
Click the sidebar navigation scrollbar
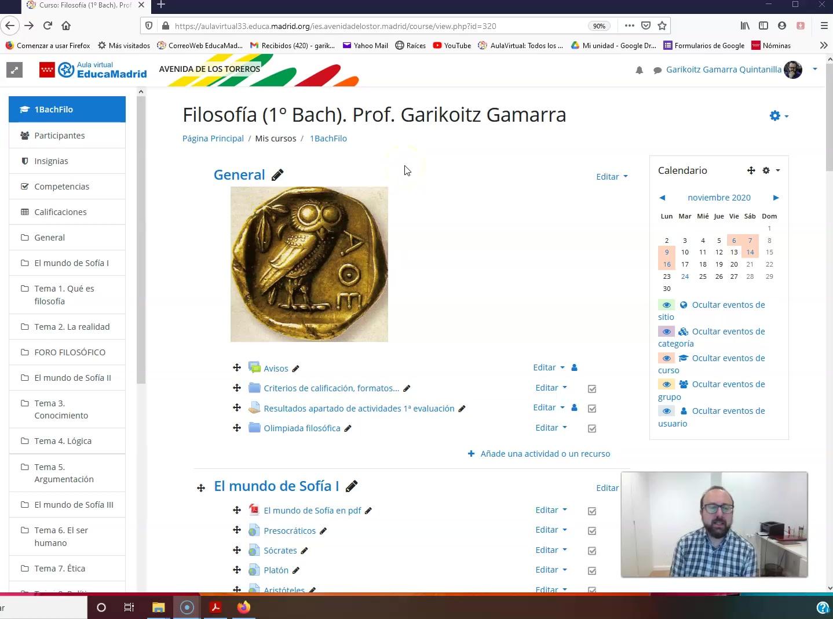pyautogui.click(x=141, y=239)
